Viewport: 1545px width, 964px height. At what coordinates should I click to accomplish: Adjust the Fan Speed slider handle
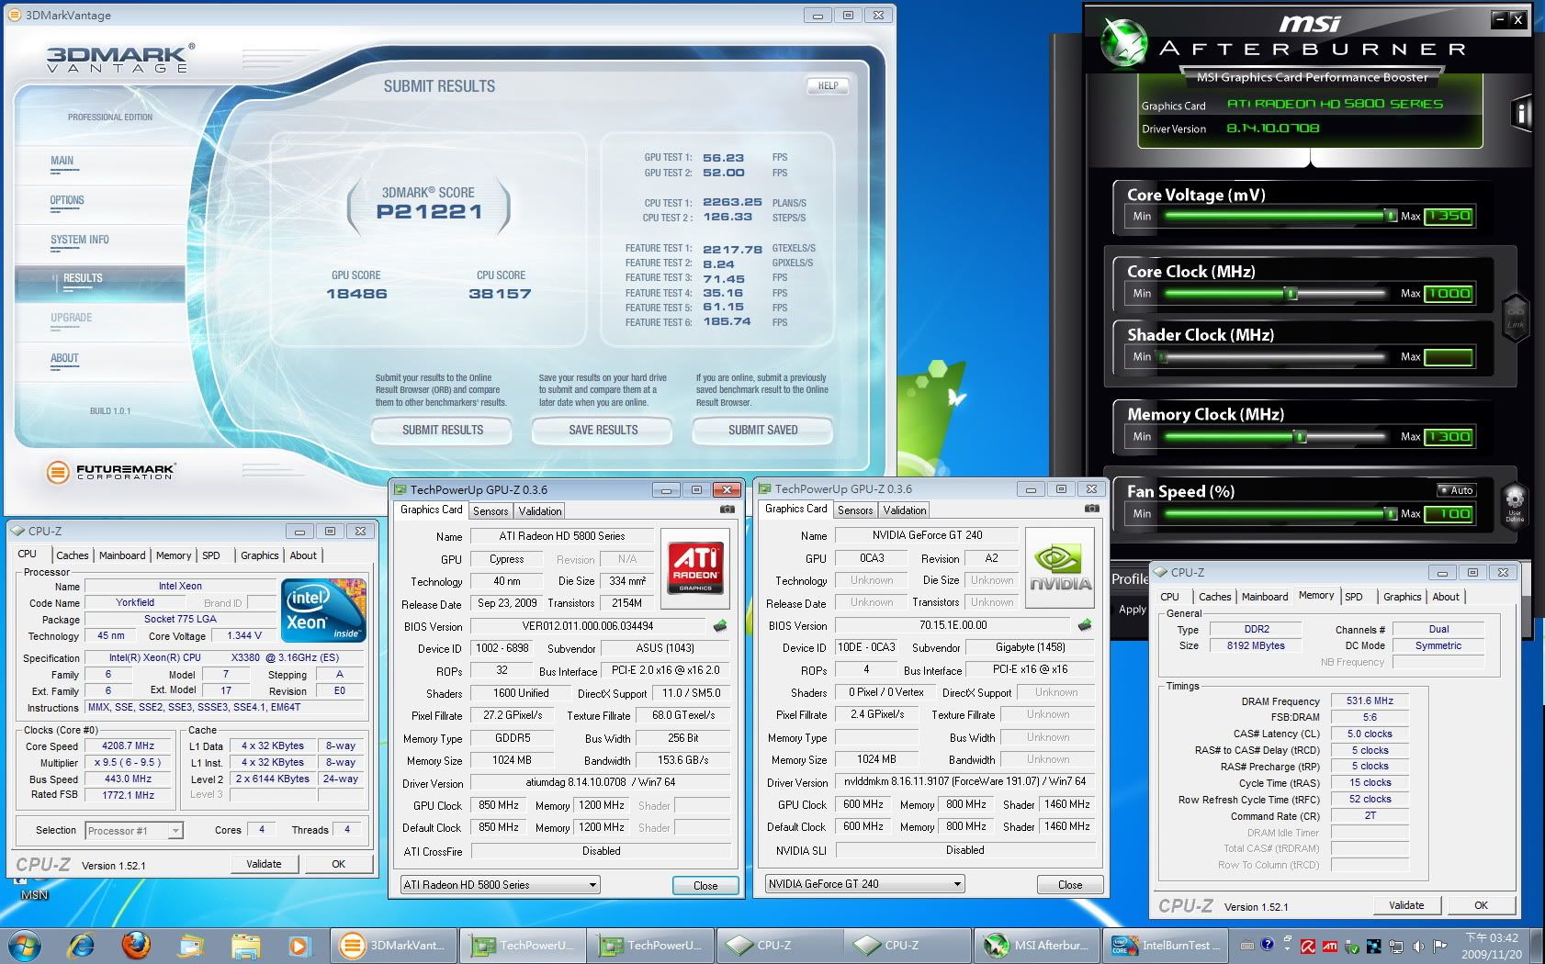point(1391,514)
